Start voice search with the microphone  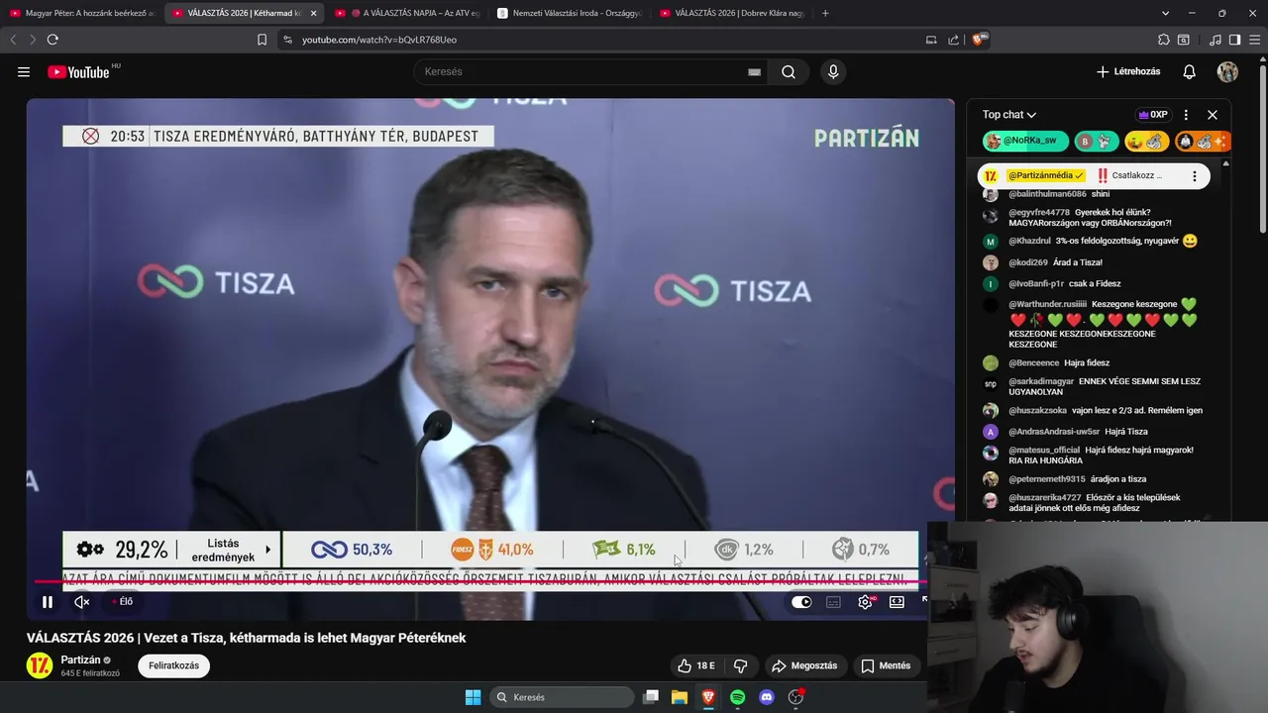coord(833,71)
